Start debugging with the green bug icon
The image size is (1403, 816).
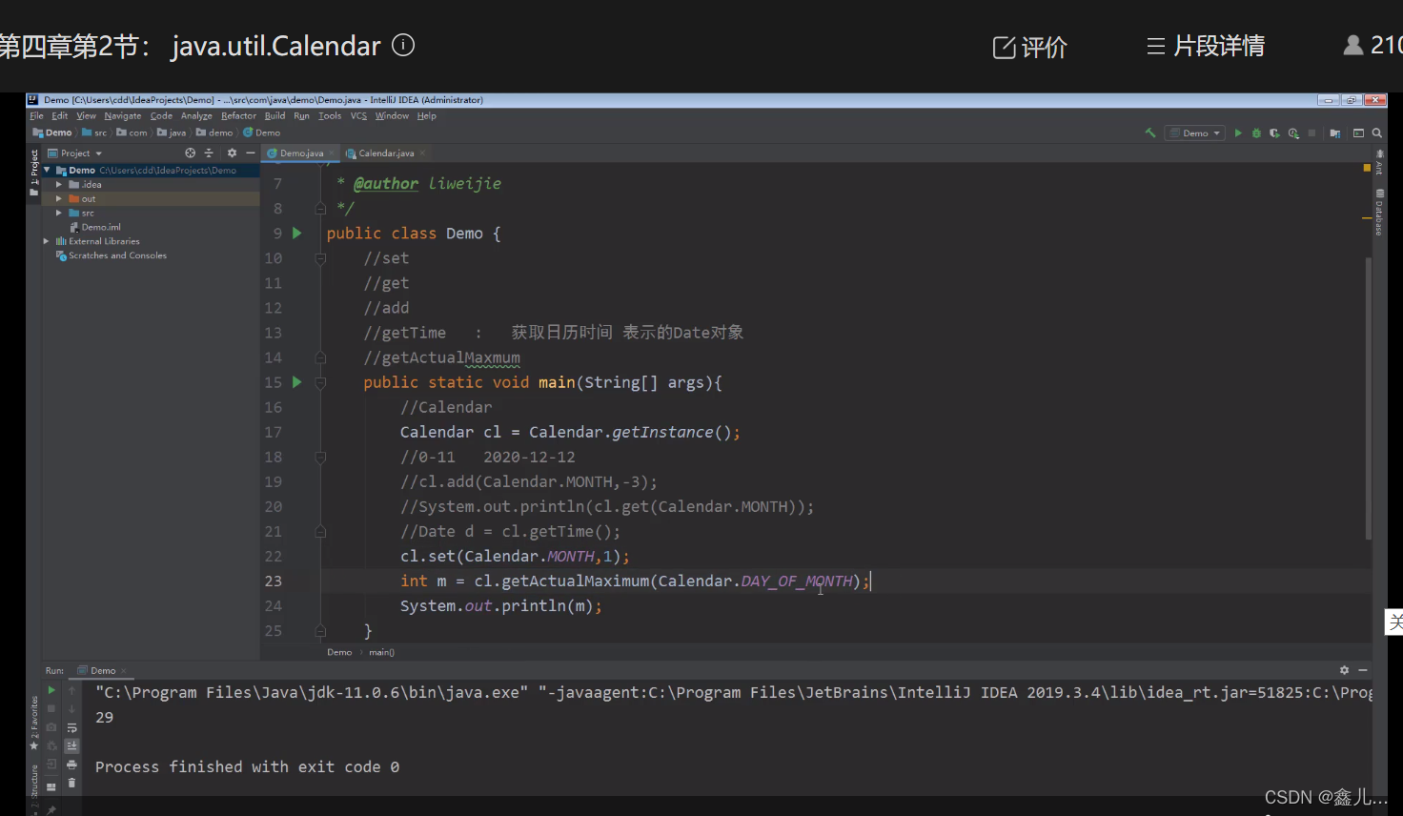click(1256, 133)
